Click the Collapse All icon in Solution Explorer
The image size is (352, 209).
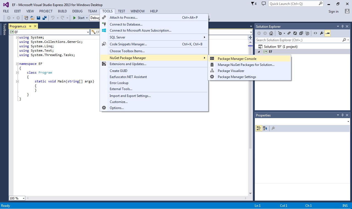click(x=301, y=33)
